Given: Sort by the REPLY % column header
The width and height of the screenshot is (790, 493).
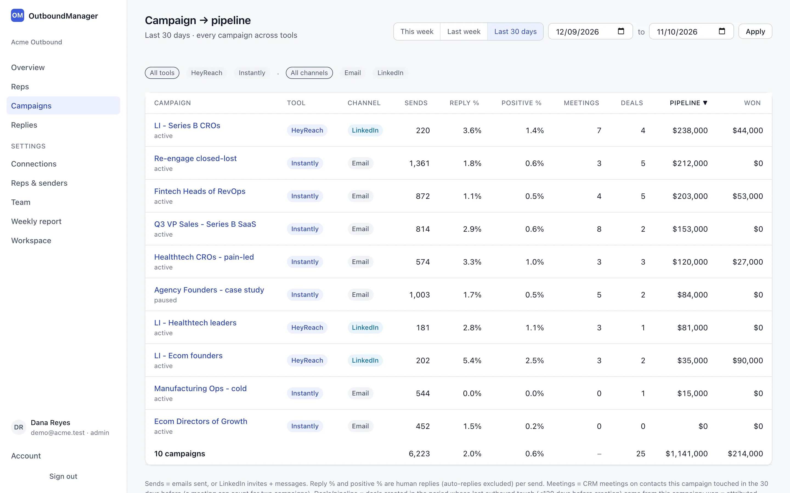Looking at the screenshot, I should 464,103.
